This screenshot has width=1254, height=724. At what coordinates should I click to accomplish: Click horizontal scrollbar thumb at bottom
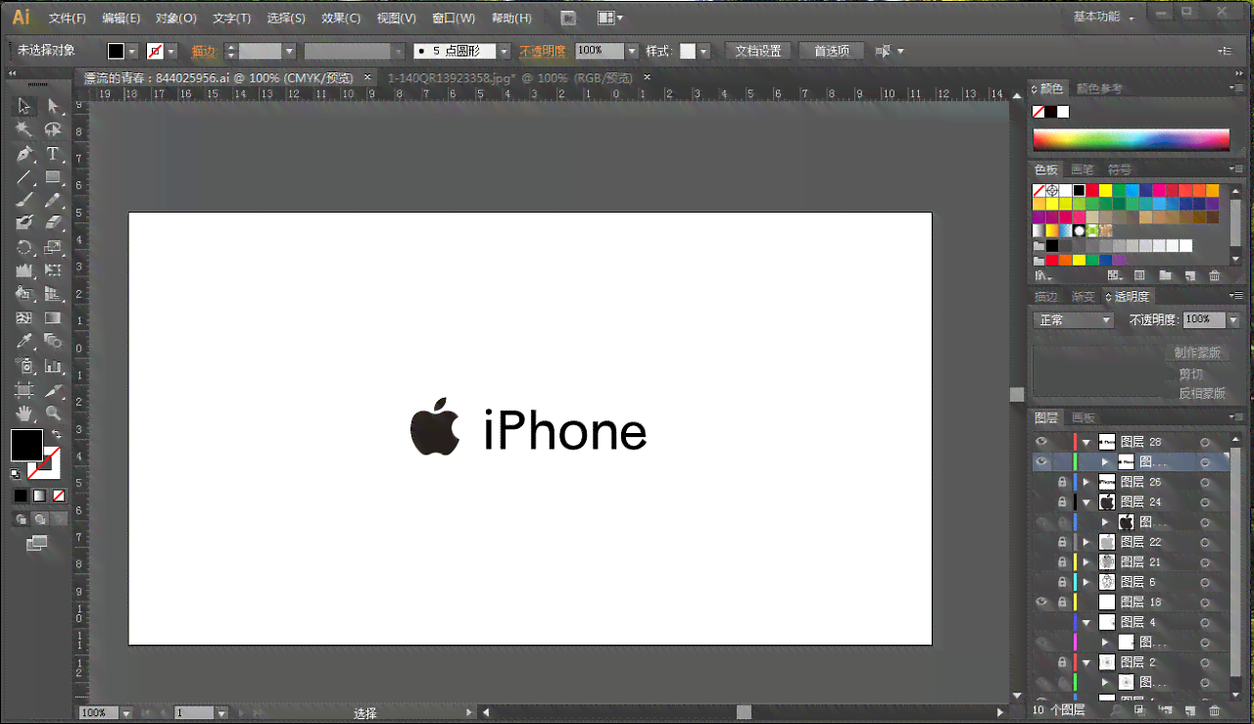coord(745,712)
